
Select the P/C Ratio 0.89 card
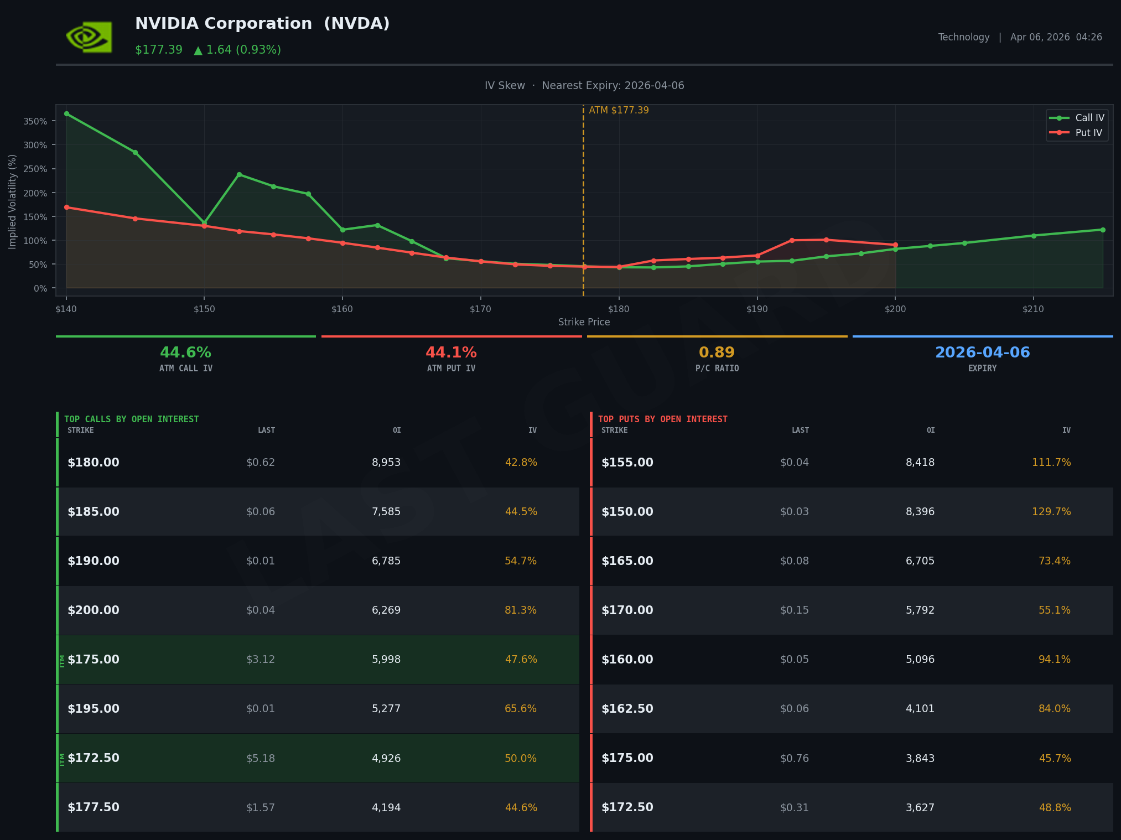[717, 359]
